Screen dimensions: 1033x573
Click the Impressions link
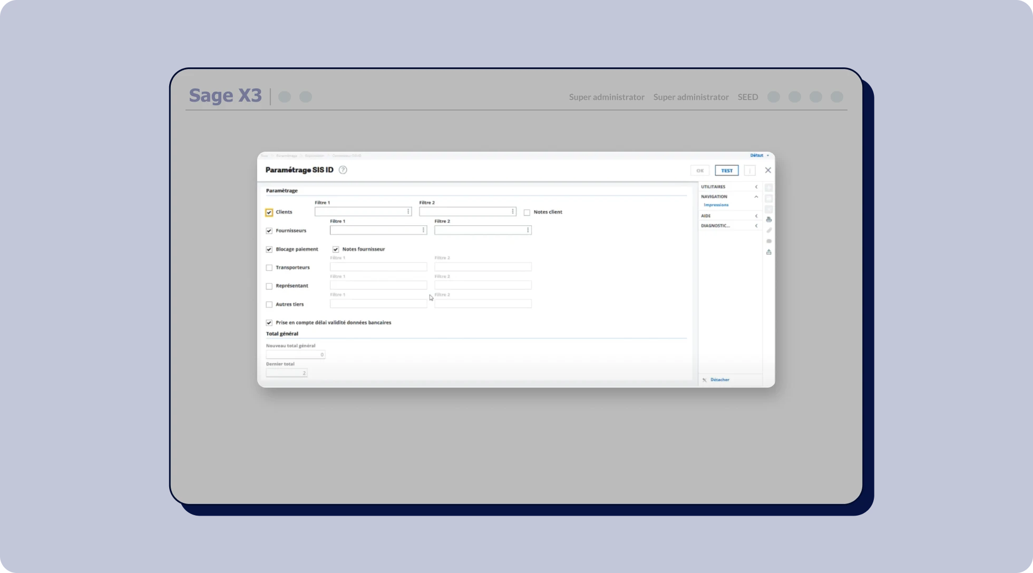click(x=716, y=205)
